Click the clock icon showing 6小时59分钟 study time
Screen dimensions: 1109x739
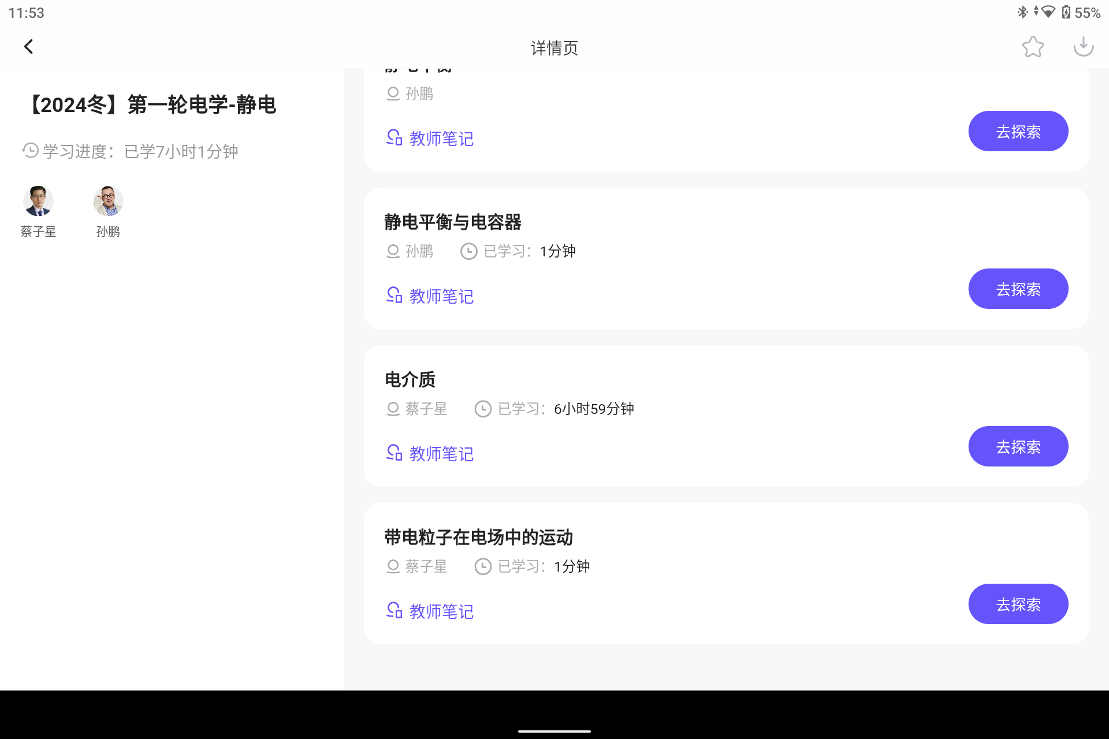tap(483, 409)
